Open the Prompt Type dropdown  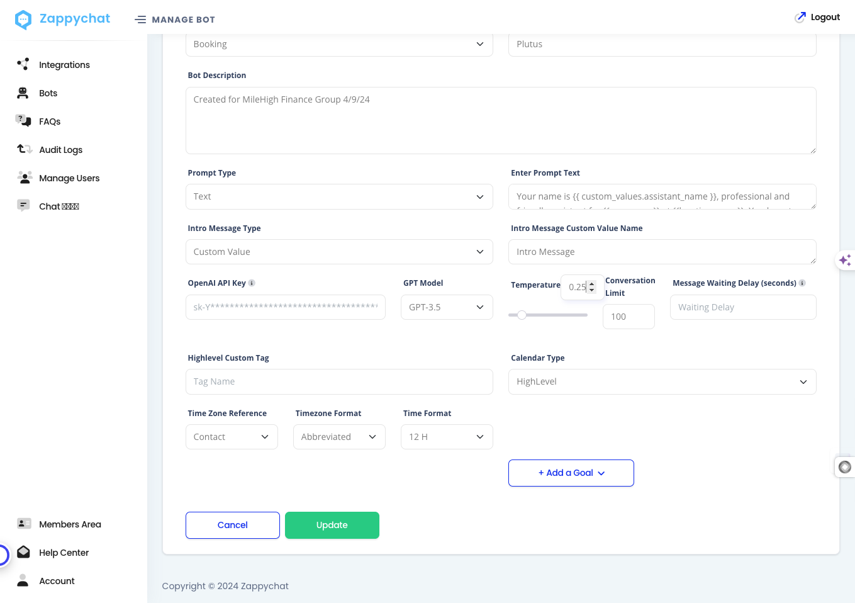click(339, 196)
